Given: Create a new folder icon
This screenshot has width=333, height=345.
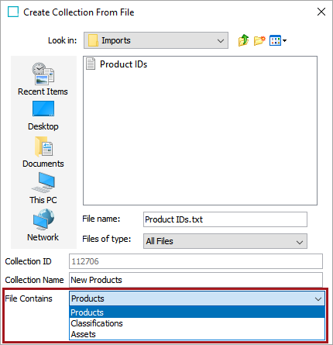Looking at the screenshot, I should (x=259, y=40).
